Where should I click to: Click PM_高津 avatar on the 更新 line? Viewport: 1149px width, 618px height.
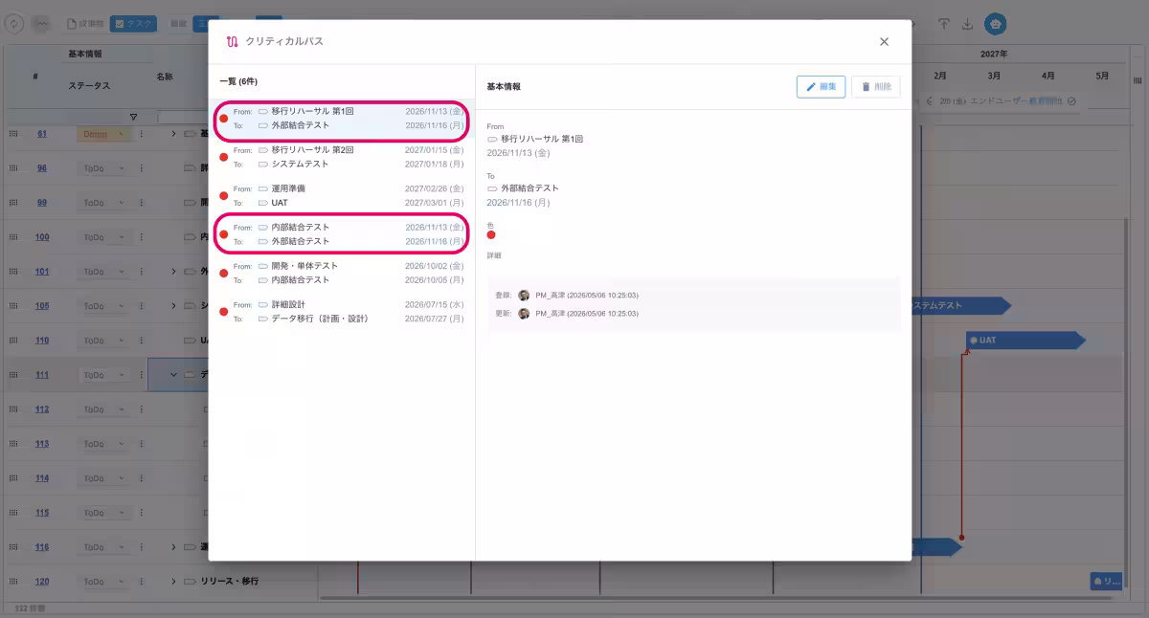524,313
